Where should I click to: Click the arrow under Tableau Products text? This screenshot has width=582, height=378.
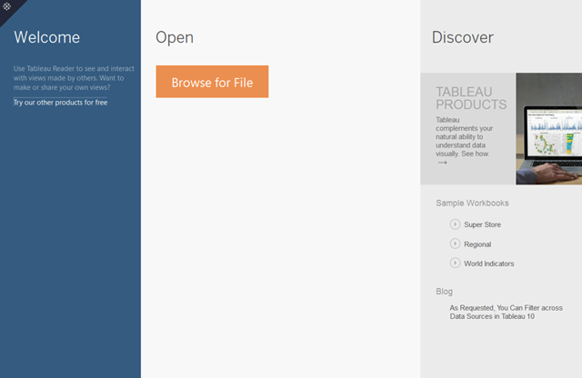[442, 163]
